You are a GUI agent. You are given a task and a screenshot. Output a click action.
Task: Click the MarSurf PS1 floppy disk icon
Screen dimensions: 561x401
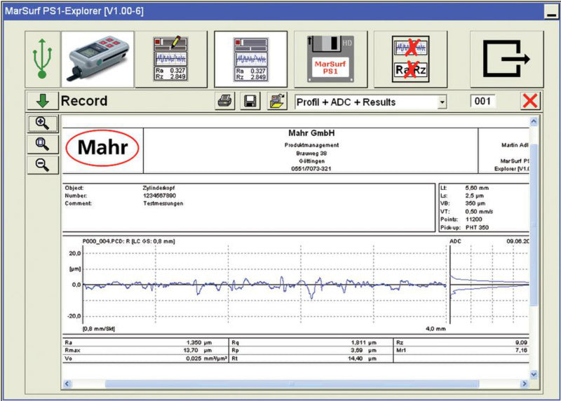click(x=329, y=57)
